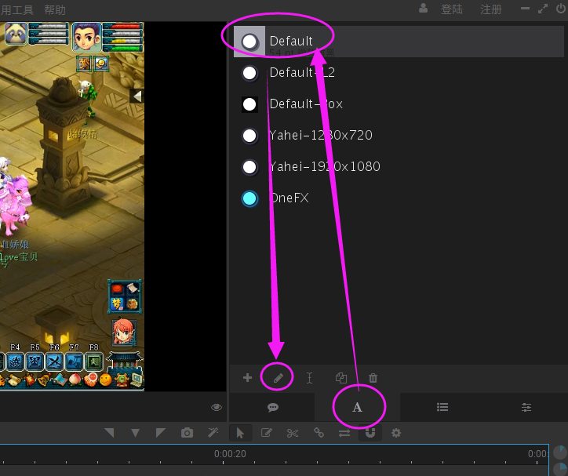Open the subtitle speech-bubble tab

273,408
